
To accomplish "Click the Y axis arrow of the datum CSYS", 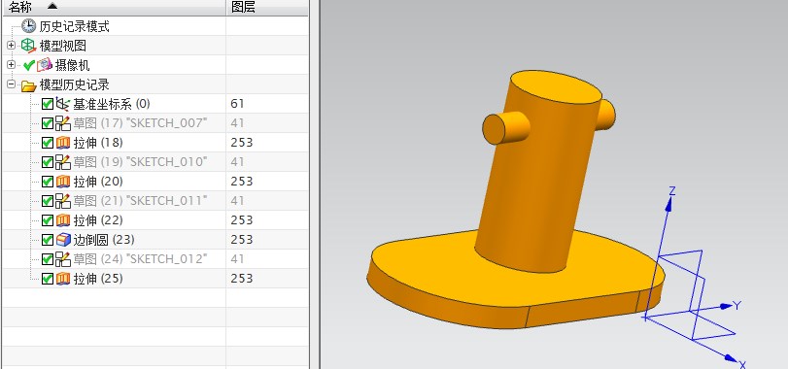I will (725, 305).
